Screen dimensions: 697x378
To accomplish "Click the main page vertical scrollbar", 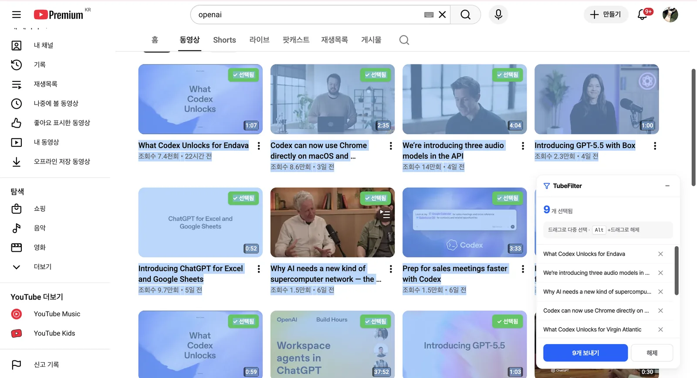I will 694,127.
